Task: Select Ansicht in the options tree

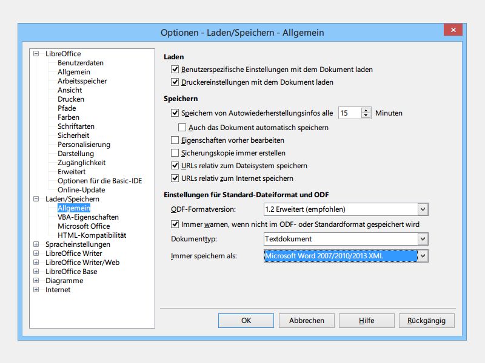Action: pyautogui.click(x=70, y=90)
